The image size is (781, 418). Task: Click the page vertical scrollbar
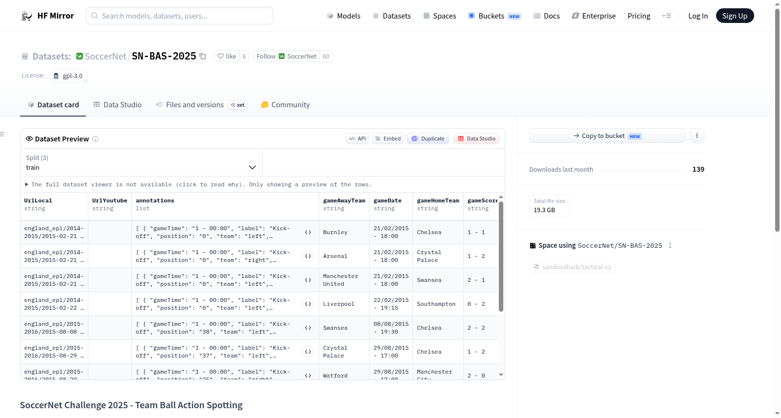(778, 119)
